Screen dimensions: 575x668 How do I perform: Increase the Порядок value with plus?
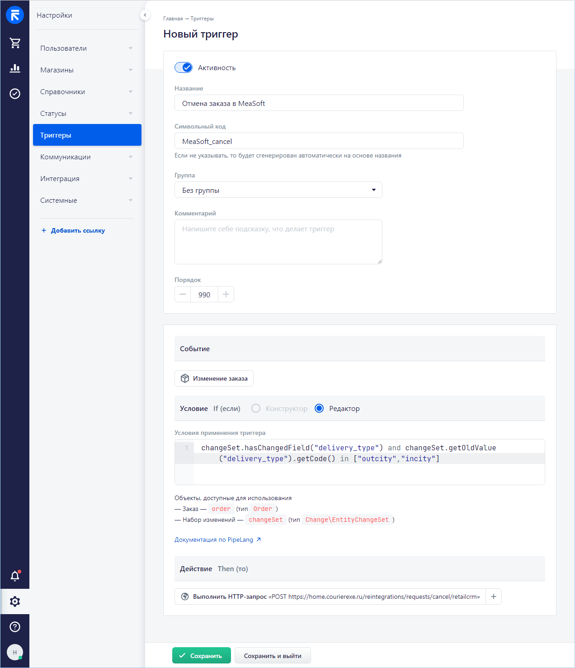point(226,294)
